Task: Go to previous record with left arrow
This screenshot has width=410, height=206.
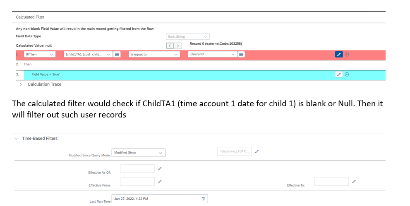Action: (x=170, y=46)
